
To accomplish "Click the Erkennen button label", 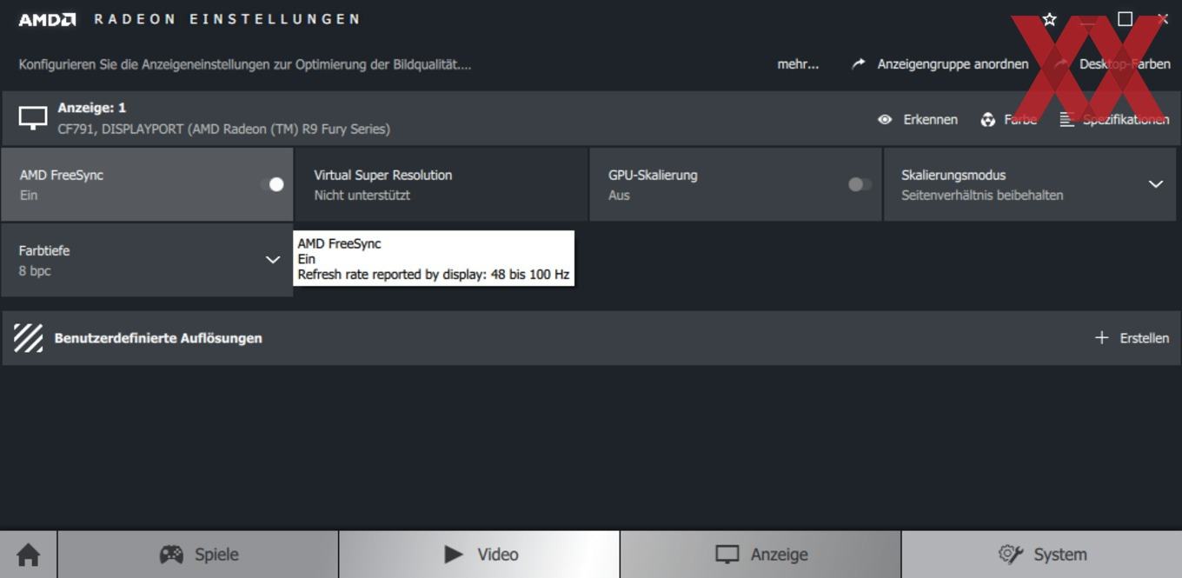I will point(930,120).
